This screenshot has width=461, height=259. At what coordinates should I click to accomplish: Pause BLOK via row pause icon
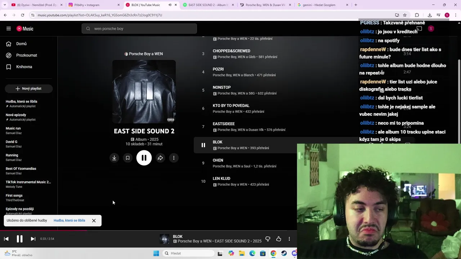pos(203,145)
